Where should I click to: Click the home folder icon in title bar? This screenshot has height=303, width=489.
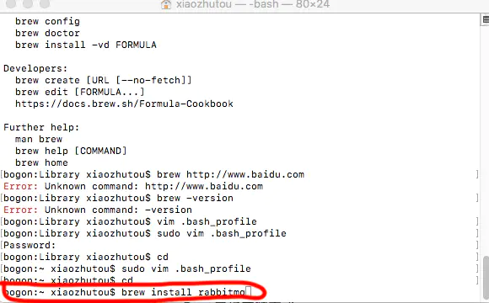tap(166, 4)
